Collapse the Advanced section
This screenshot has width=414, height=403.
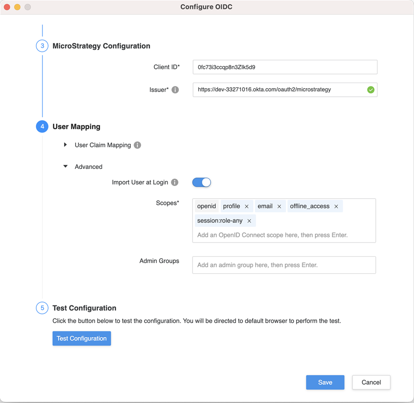click(x=65, y=166)
